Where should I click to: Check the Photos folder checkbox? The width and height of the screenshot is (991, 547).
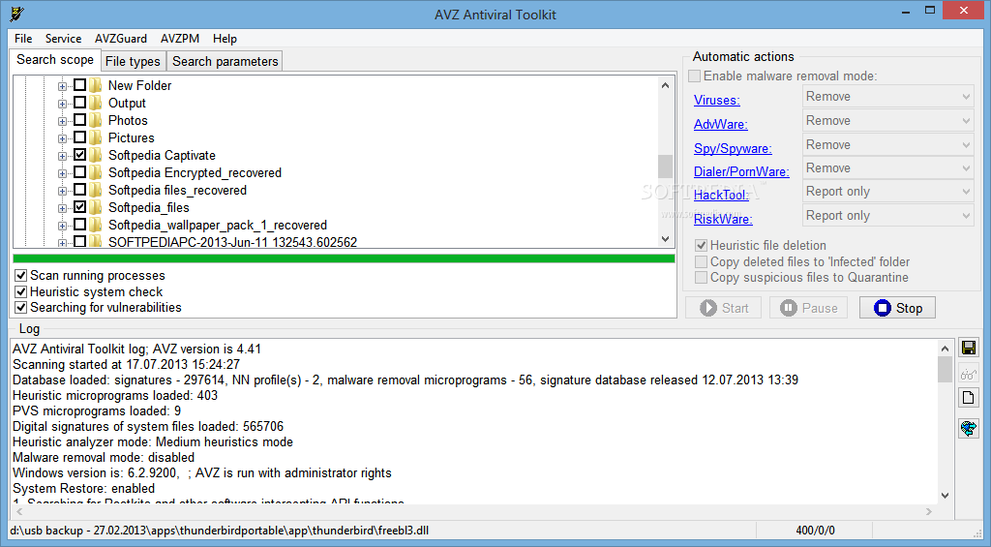click(79, 119)
